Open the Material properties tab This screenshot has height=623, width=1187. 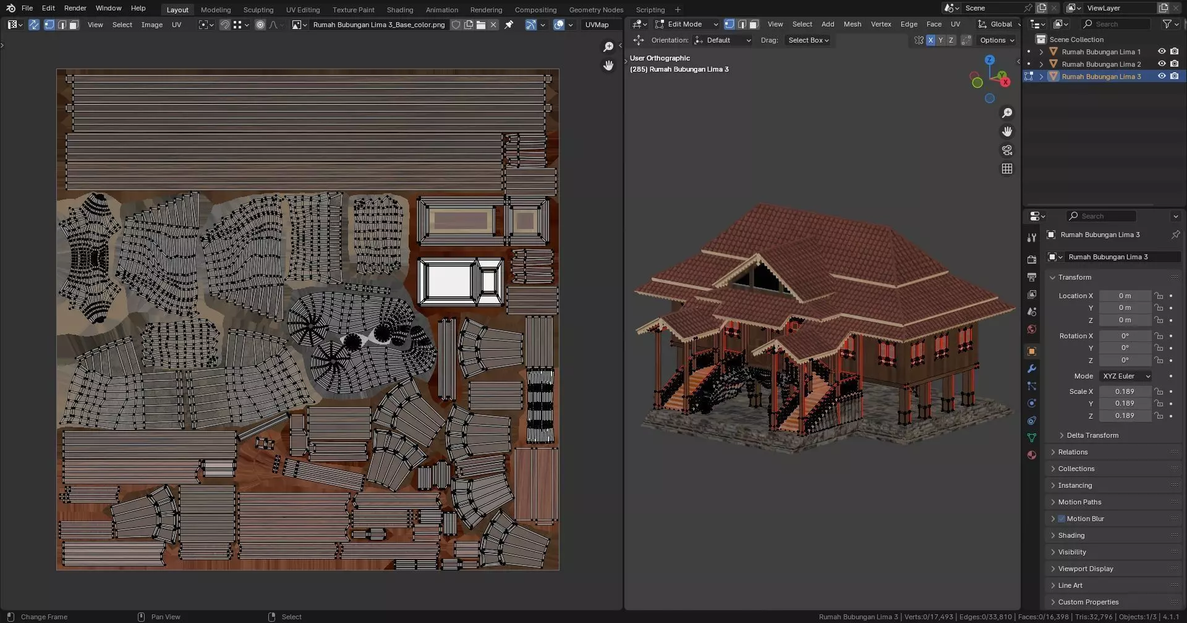pos(1031,455)
